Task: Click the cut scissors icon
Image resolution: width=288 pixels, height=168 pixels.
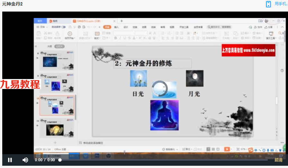Action: 46,33
